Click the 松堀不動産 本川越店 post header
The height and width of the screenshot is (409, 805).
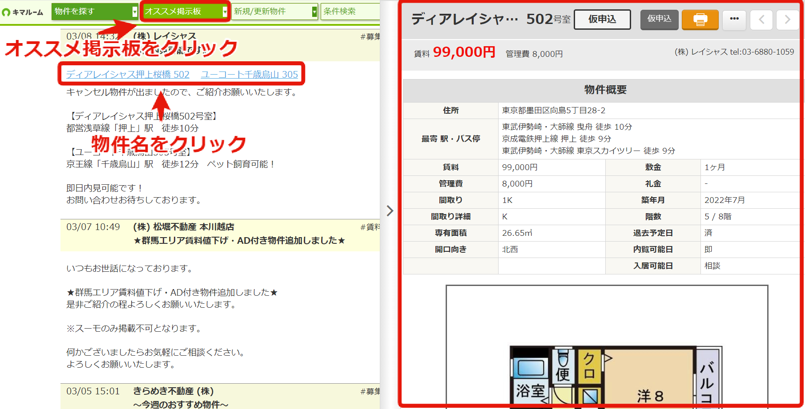pyautogui.click(x=220, y=234)
